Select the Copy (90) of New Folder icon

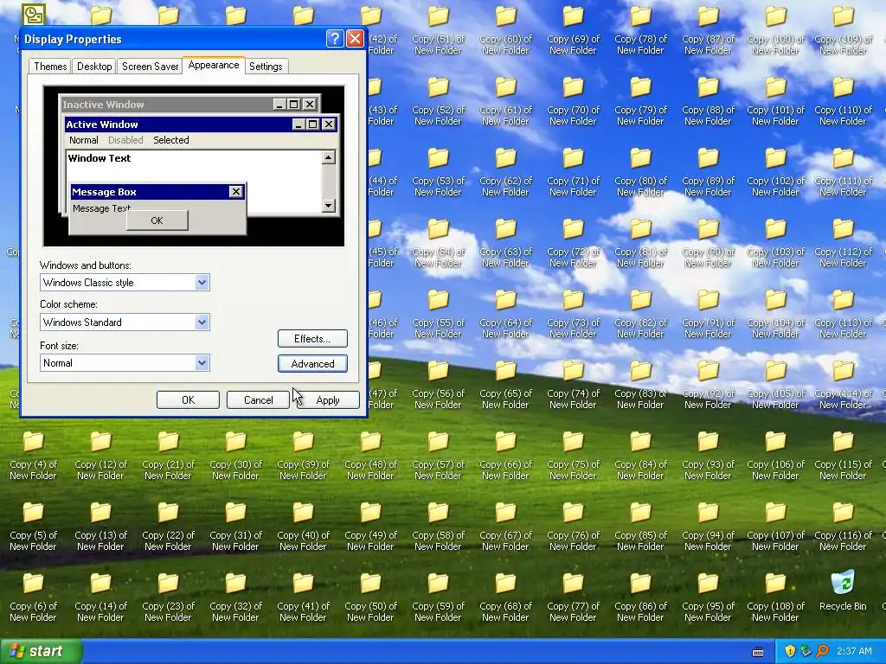pos(708,243)
